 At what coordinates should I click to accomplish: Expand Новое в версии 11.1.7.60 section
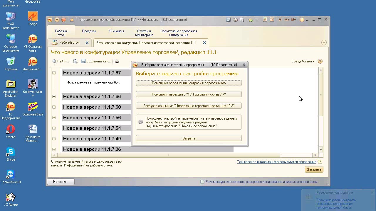point(54,107)
